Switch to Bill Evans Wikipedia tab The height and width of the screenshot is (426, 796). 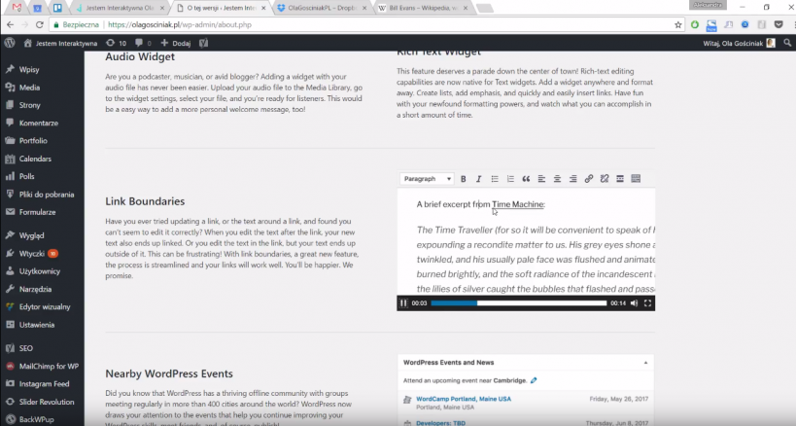tap(424, 8)
